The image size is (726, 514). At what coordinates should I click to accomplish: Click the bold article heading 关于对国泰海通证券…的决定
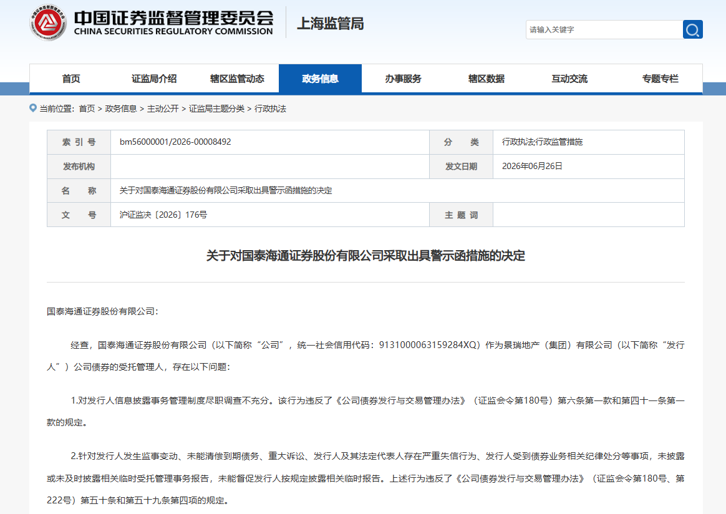click(x=365, y=256)
